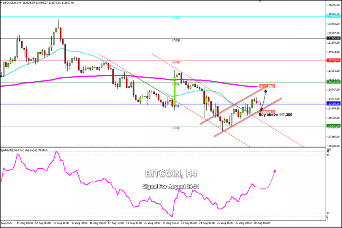The height and width of the screenshot is (228, 342).
Task: Click the 25 Aug 16:00 time label
Action: click(x=225, y=223)
